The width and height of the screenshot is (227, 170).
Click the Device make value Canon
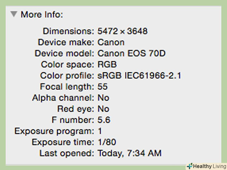pos(111,42)
